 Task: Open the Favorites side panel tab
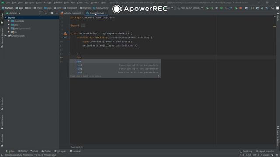tap(2, 140)
